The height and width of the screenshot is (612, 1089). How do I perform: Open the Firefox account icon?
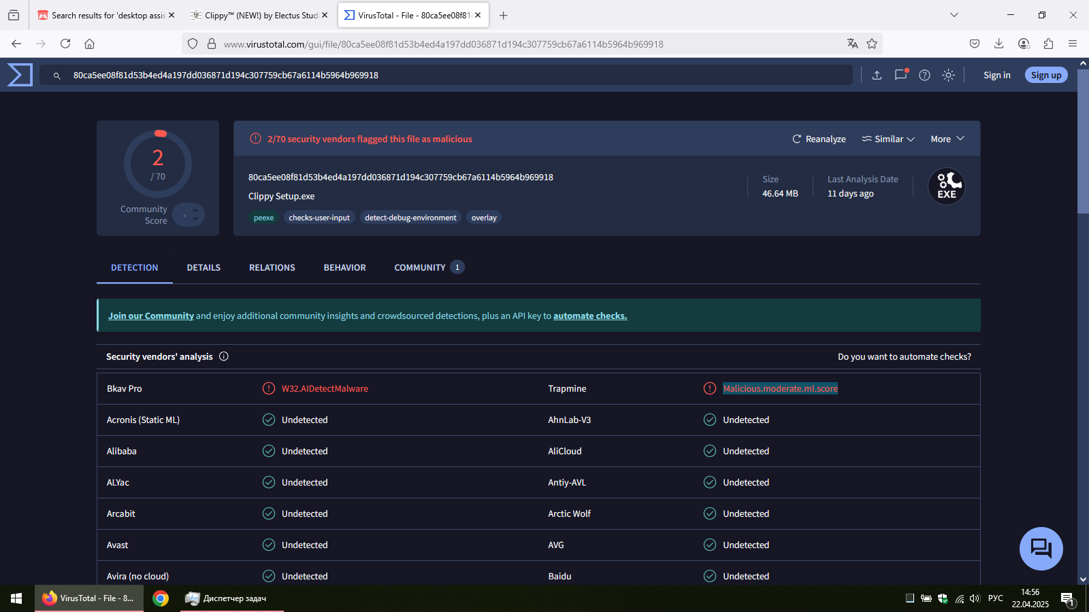1024,44
